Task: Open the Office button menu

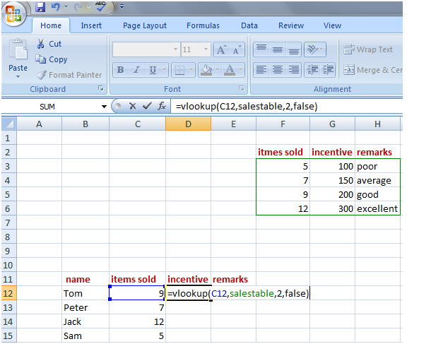Action: pos(13,13)
